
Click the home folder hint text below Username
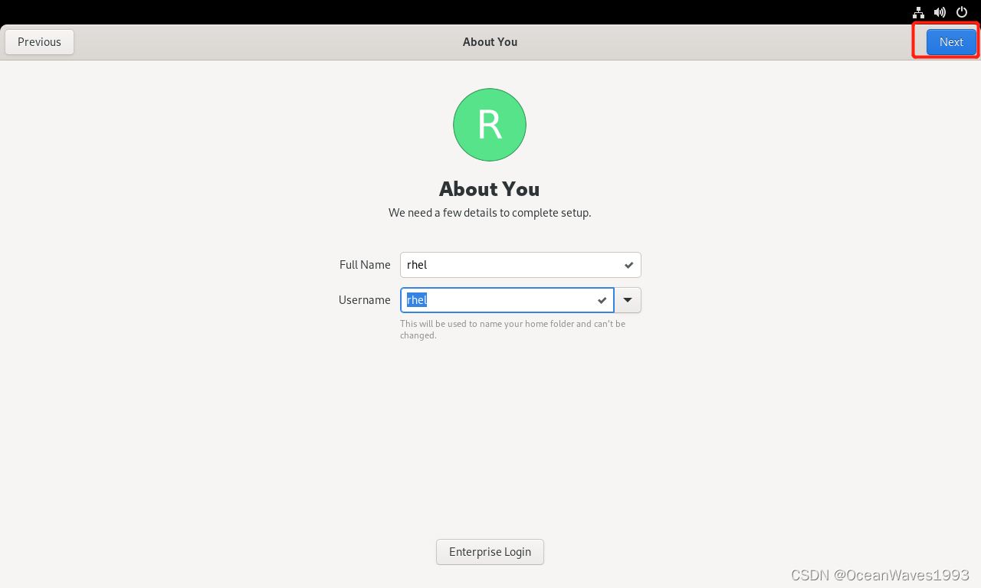[513, 329]
